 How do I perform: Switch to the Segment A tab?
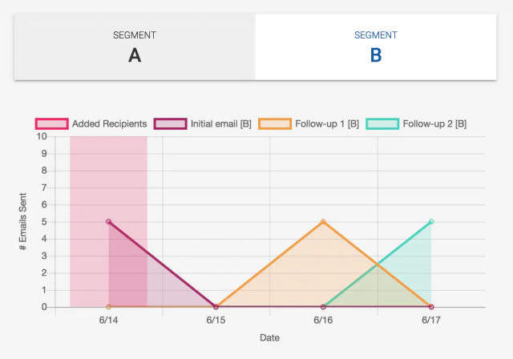point(135,46)
